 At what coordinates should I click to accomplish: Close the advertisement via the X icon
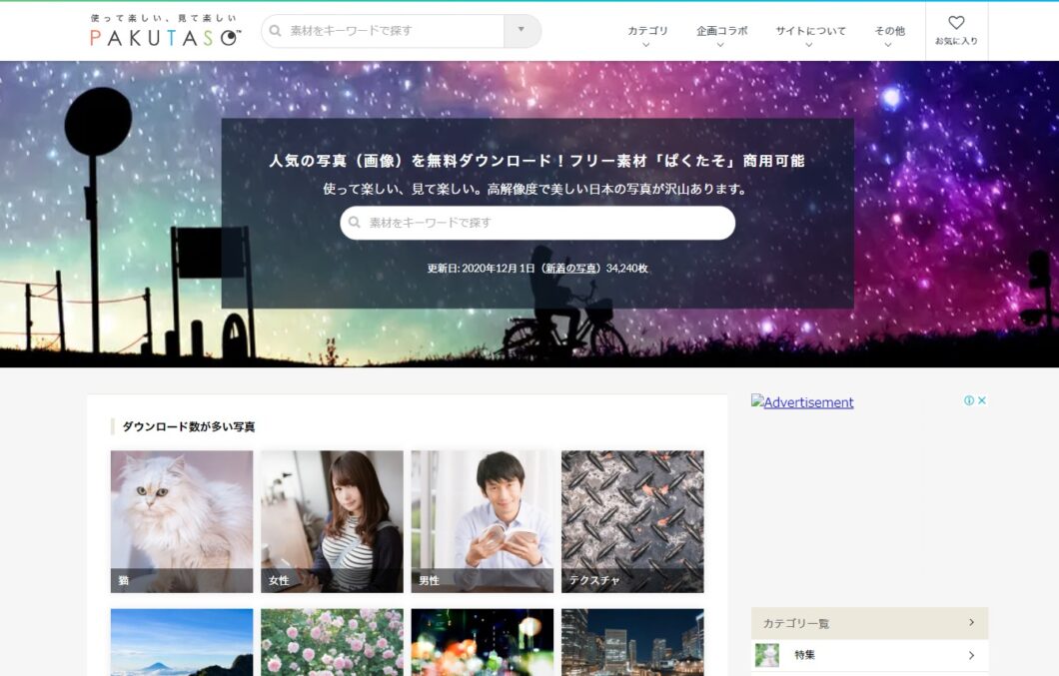tap(981, 399)
